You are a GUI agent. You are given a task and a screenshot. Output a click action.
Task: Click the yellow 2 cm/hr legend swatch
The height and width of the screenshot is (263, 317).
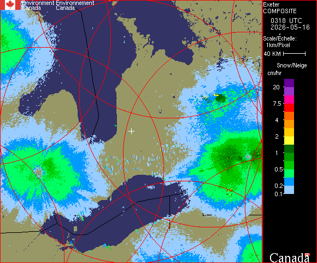289,140
